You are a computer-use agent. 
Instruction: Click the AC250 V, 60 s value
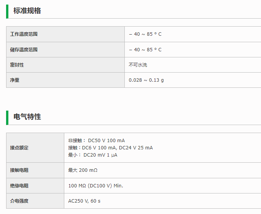pos(84,201)
